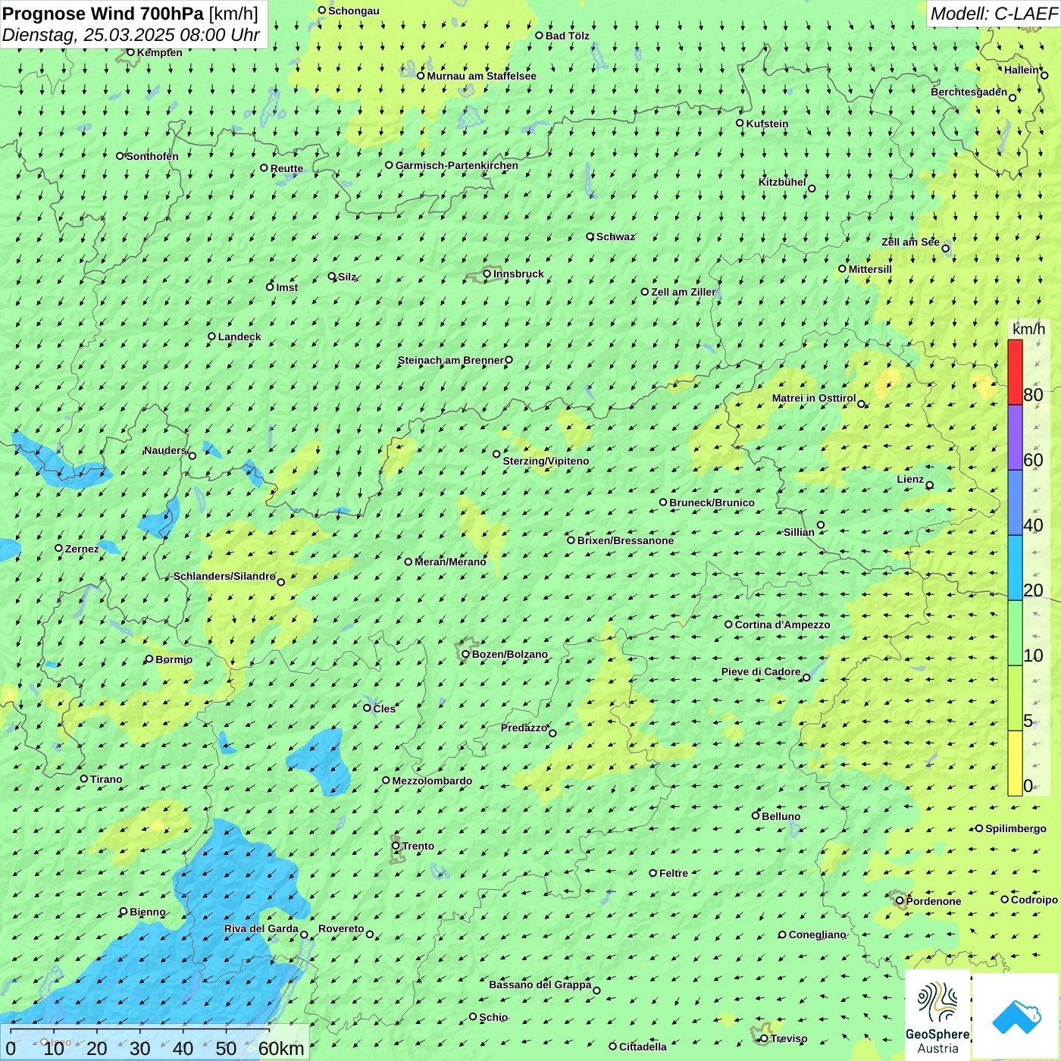This screenshot has width=1061, height=1061.
Task: Click the Belluno city marker
Action: click(756, 815)
